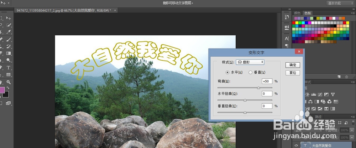Add an Exposure adjustment
Viewport: 356px width, 148px height.
(326, 95)
